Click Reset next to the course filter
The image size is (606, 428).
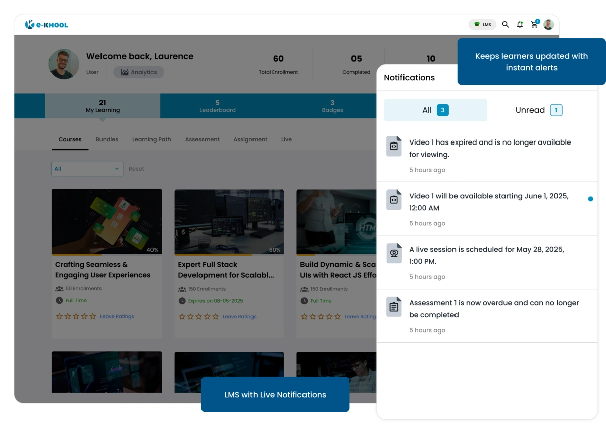136,168
